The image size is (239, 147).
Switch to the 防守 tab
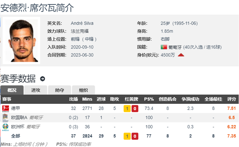click(60, 90)
